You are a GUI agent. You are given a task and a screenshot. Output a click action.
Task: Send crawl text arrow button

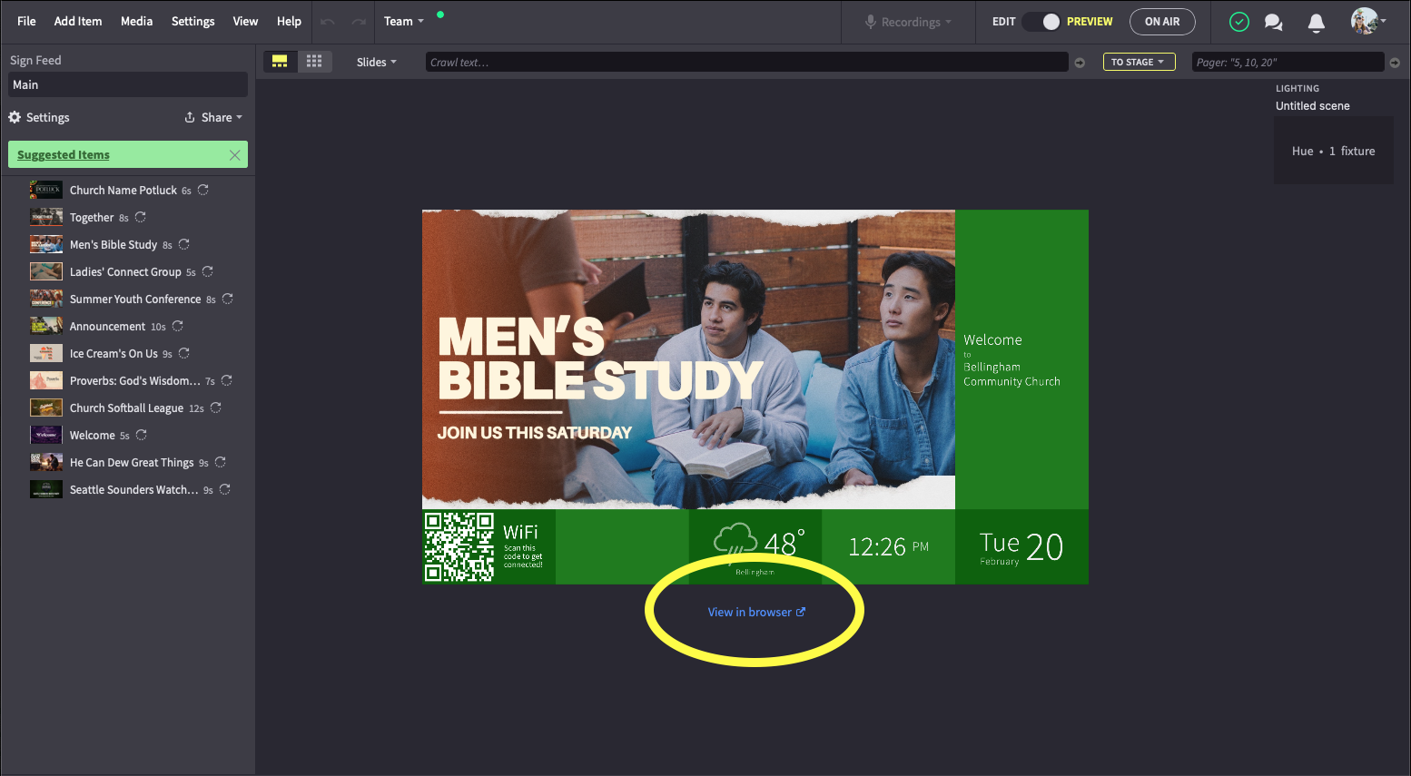pos(1080,63)
